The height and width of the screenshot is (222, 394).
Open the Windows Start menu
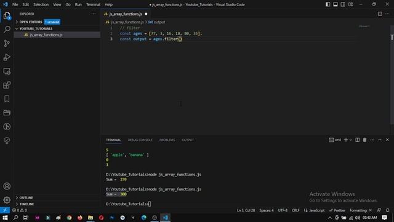coord(5,218)
